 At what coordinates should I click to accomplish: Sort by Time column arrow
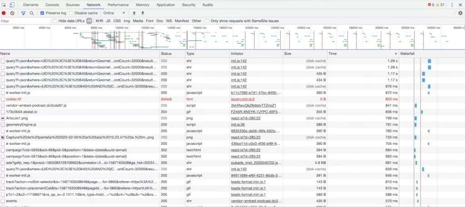click(x=396, y=54)
